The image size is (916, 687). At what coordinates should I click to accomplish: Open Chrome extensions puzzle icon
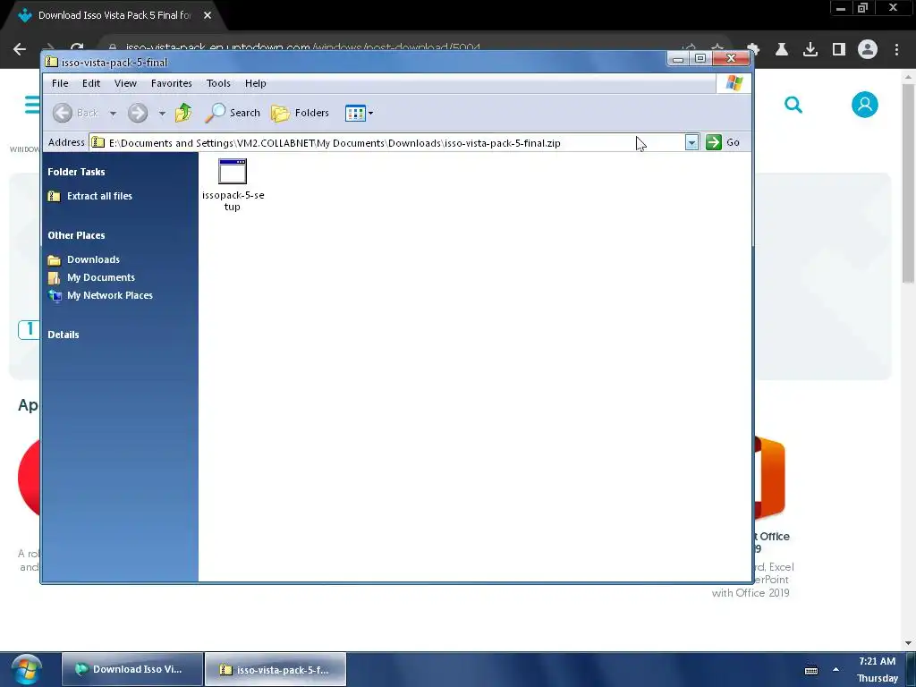[x=753, y=49]
